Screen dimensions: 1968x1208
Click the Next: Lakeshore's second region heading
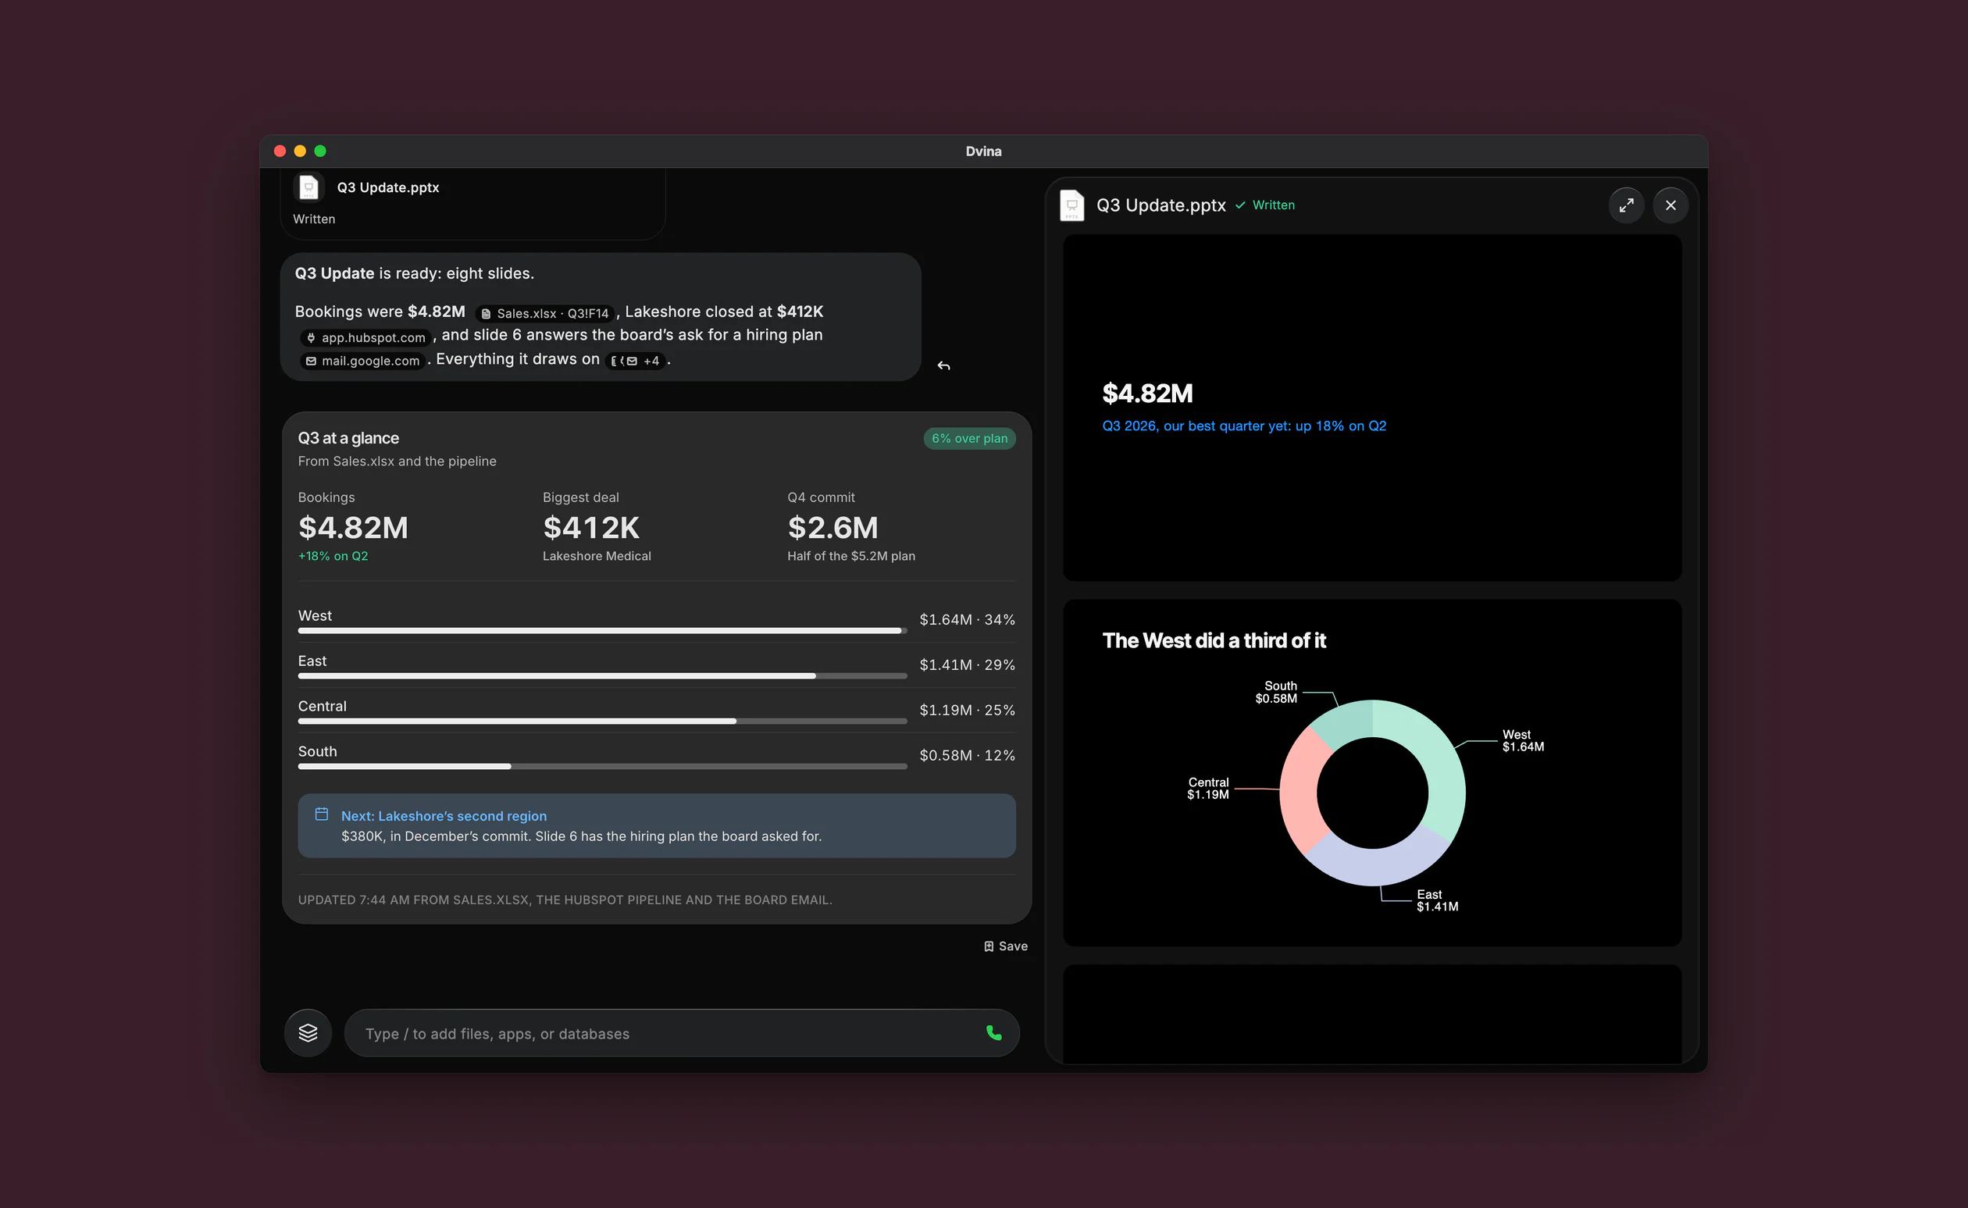click(x=444, y=816)
